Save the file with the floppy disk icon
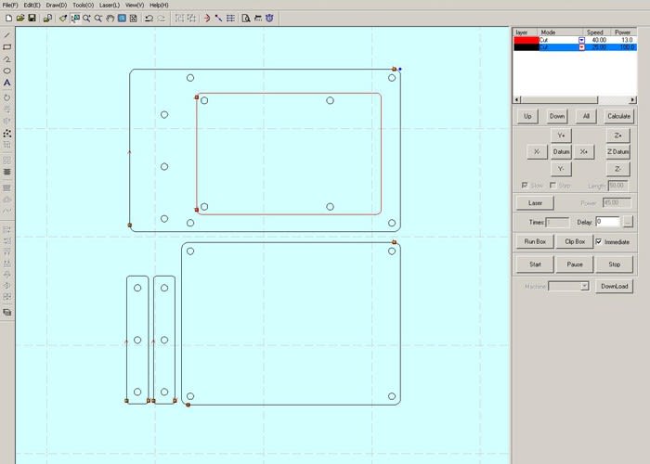Screen dimensions: 650x464 point(32,19)
